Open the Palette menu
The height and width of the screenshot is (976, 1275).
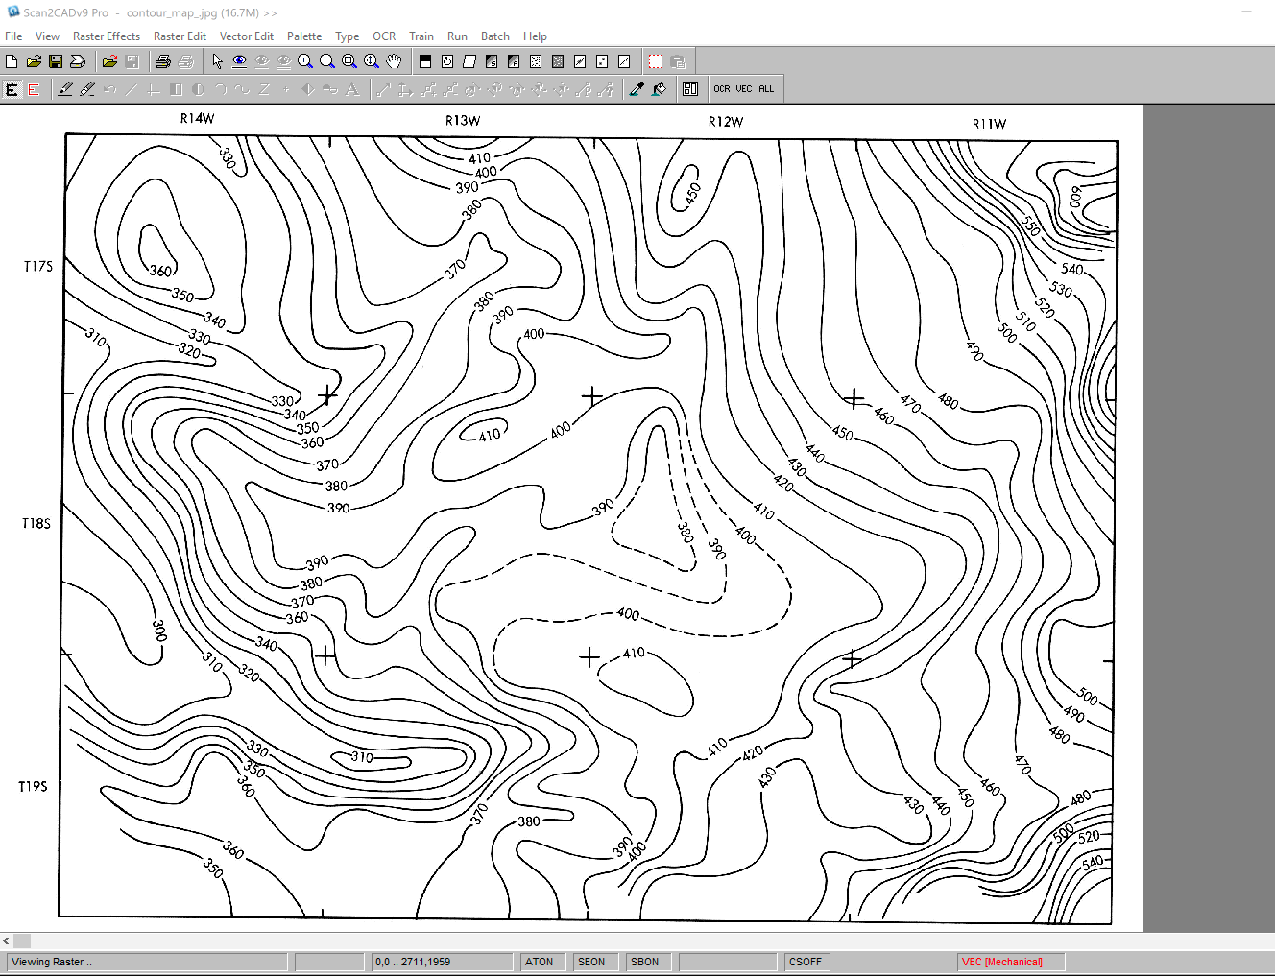click(304, 36)
